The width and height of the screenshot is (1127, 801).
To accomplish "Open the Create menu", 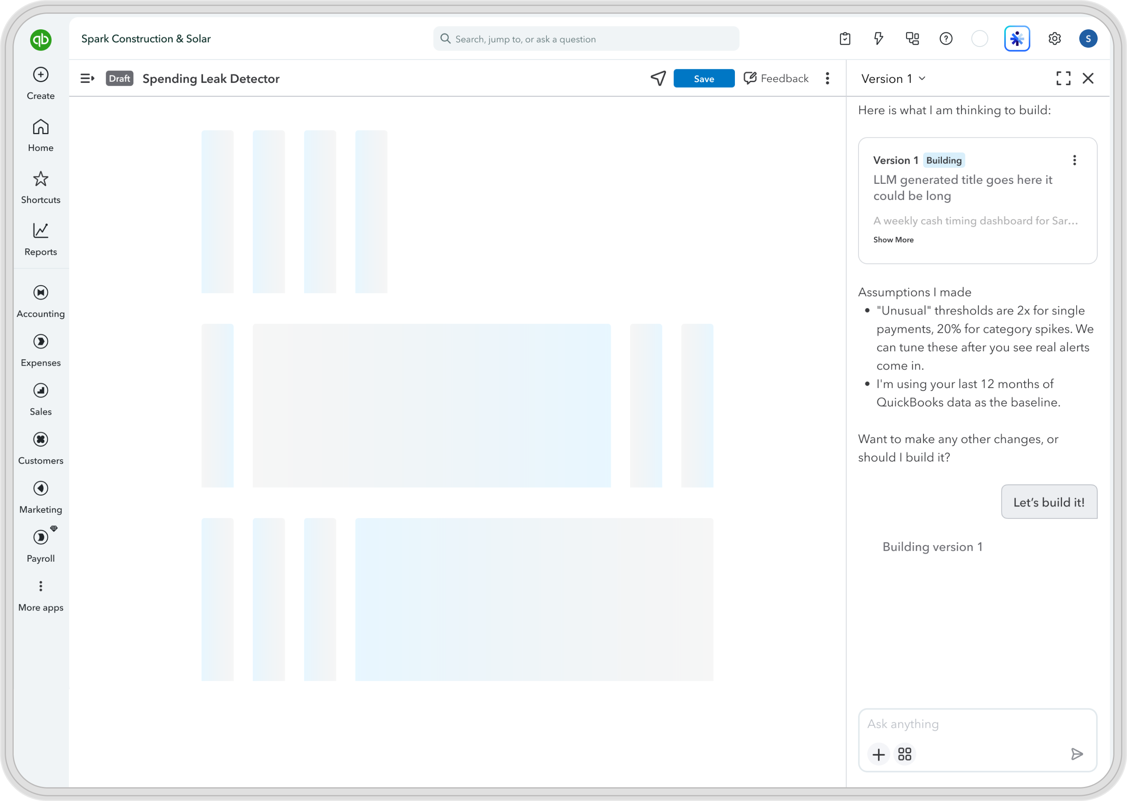I will (x=40, y=83).
